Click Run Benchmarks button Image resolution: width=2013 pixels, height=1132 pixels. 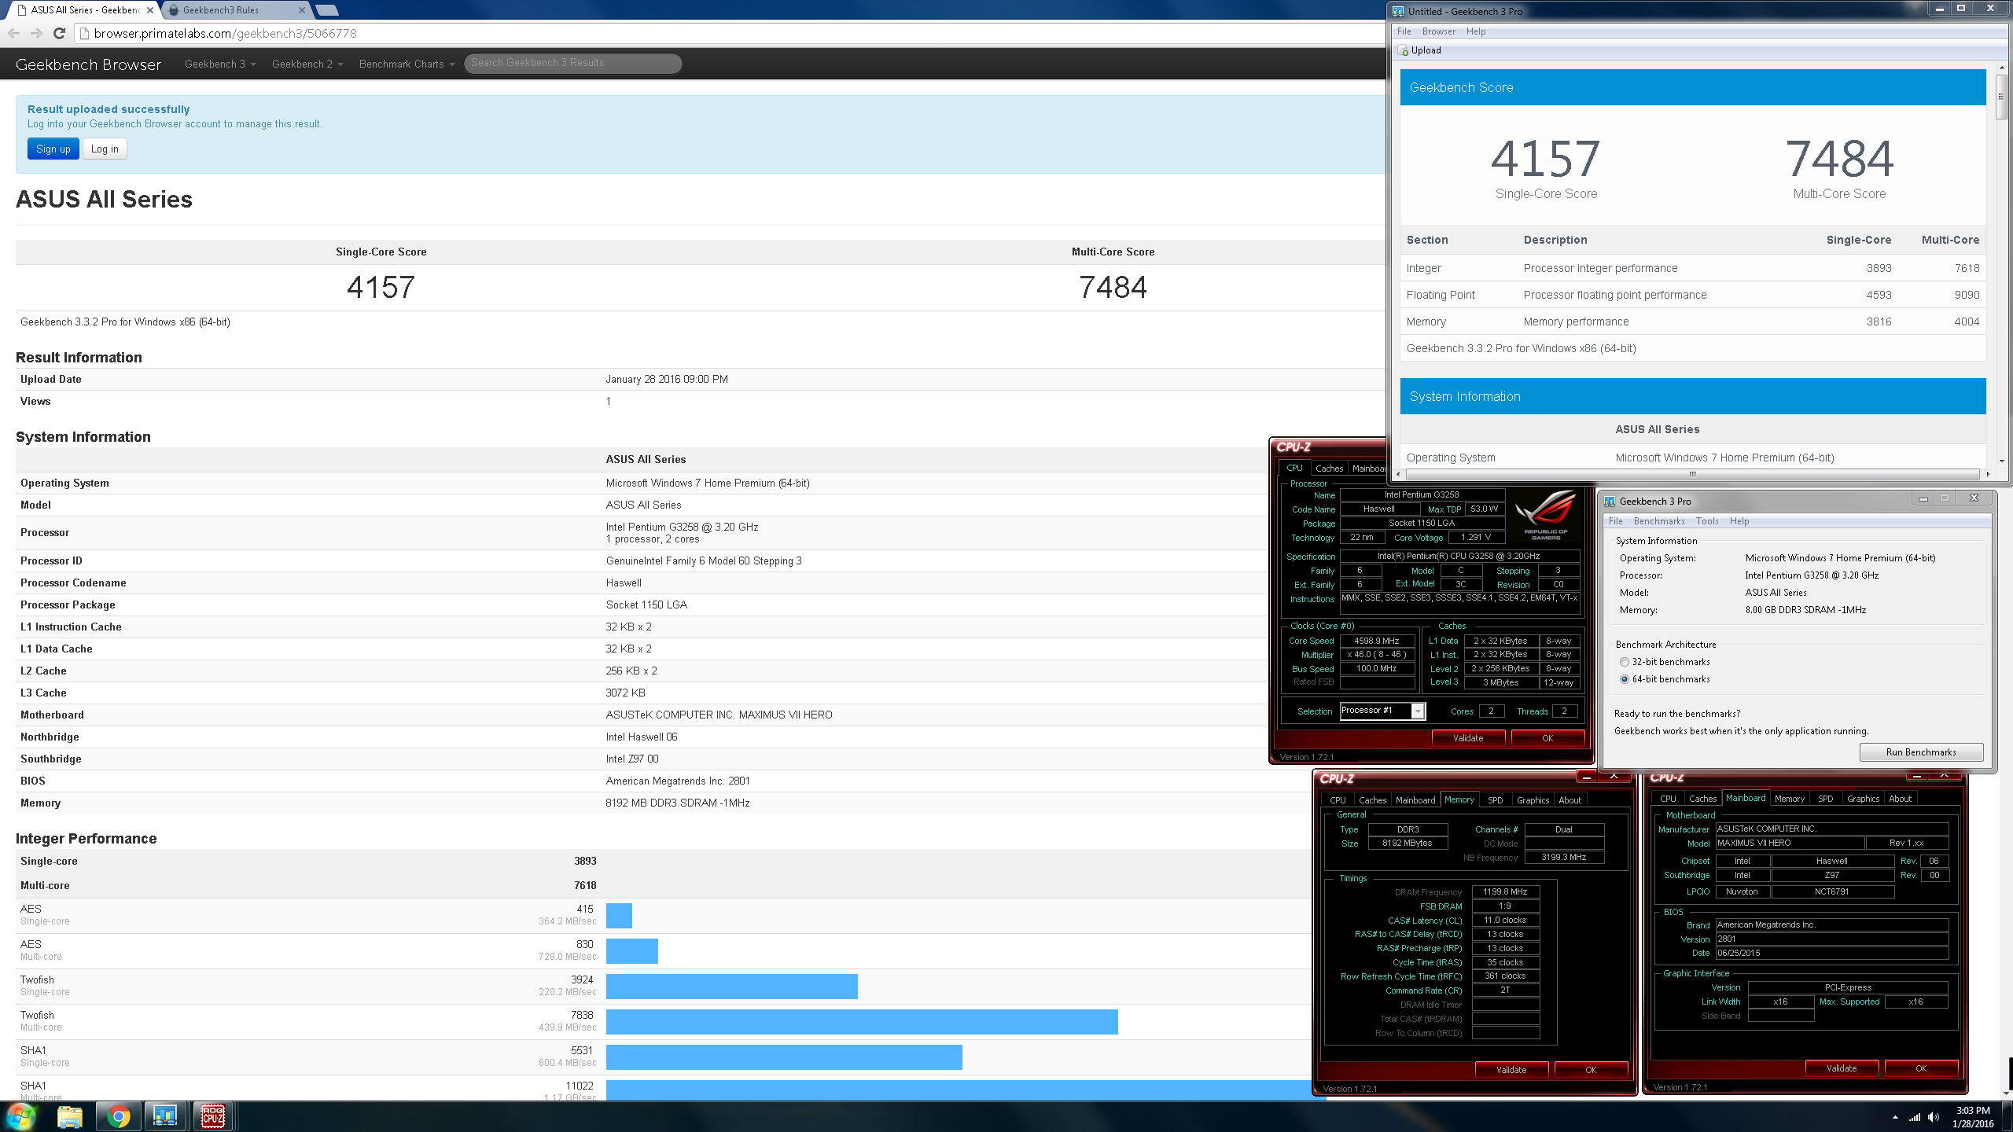point(1920,752)
